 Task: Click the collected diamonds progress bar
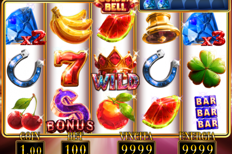[x=184, y=5]
